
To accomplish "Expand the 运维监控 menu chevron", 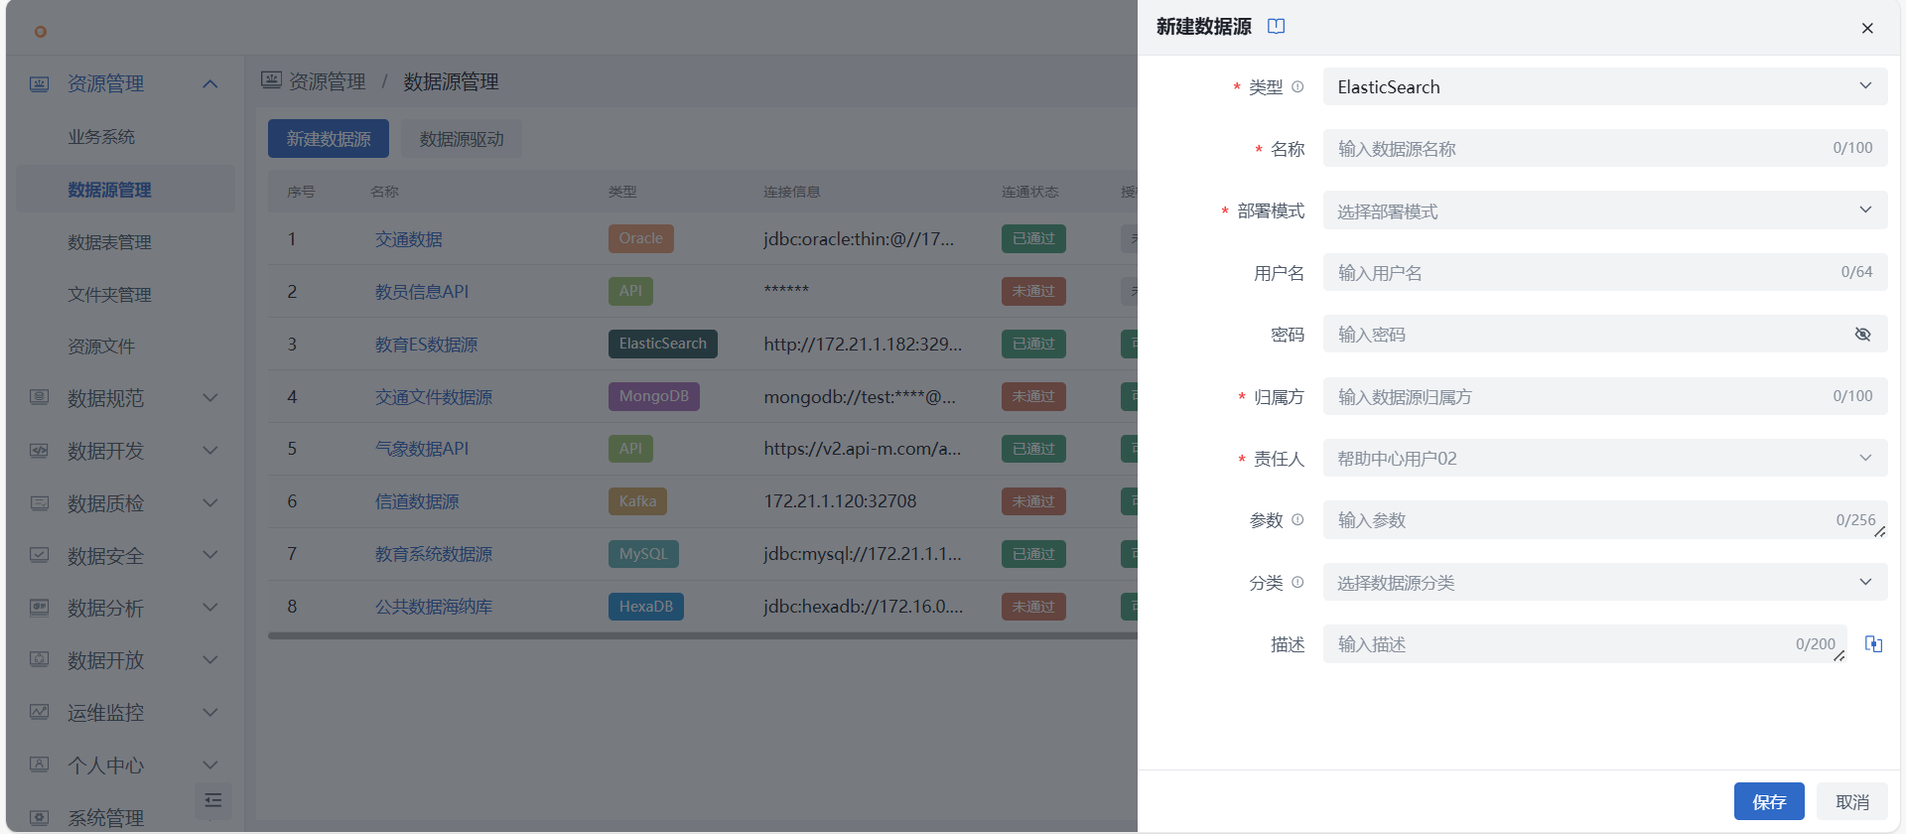I will 210,712.
